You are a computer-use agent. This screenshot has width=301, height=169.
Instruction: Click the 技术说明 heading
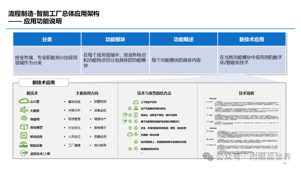tap(246, 93)
